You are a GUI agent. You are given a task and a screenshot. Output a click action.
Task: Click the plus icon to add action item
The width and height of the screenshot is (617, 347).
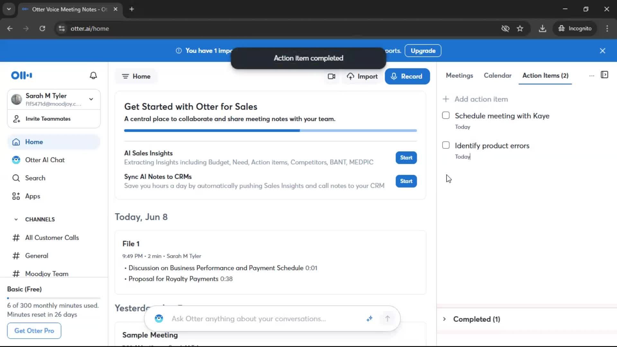(446, 99)
